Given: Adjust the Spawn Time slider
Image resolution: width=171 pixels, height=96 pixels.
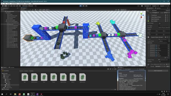Looking at the screenshot, I should [162, 60].
